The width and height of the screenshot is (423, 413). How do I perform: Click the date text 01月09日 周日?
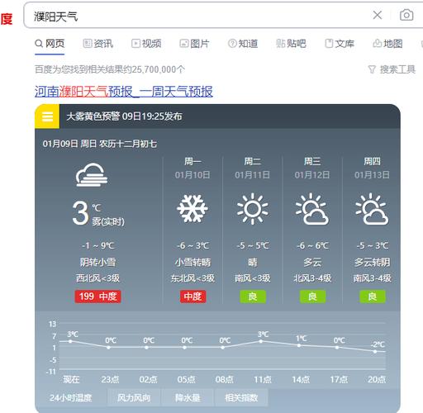[x=69, y=144]
